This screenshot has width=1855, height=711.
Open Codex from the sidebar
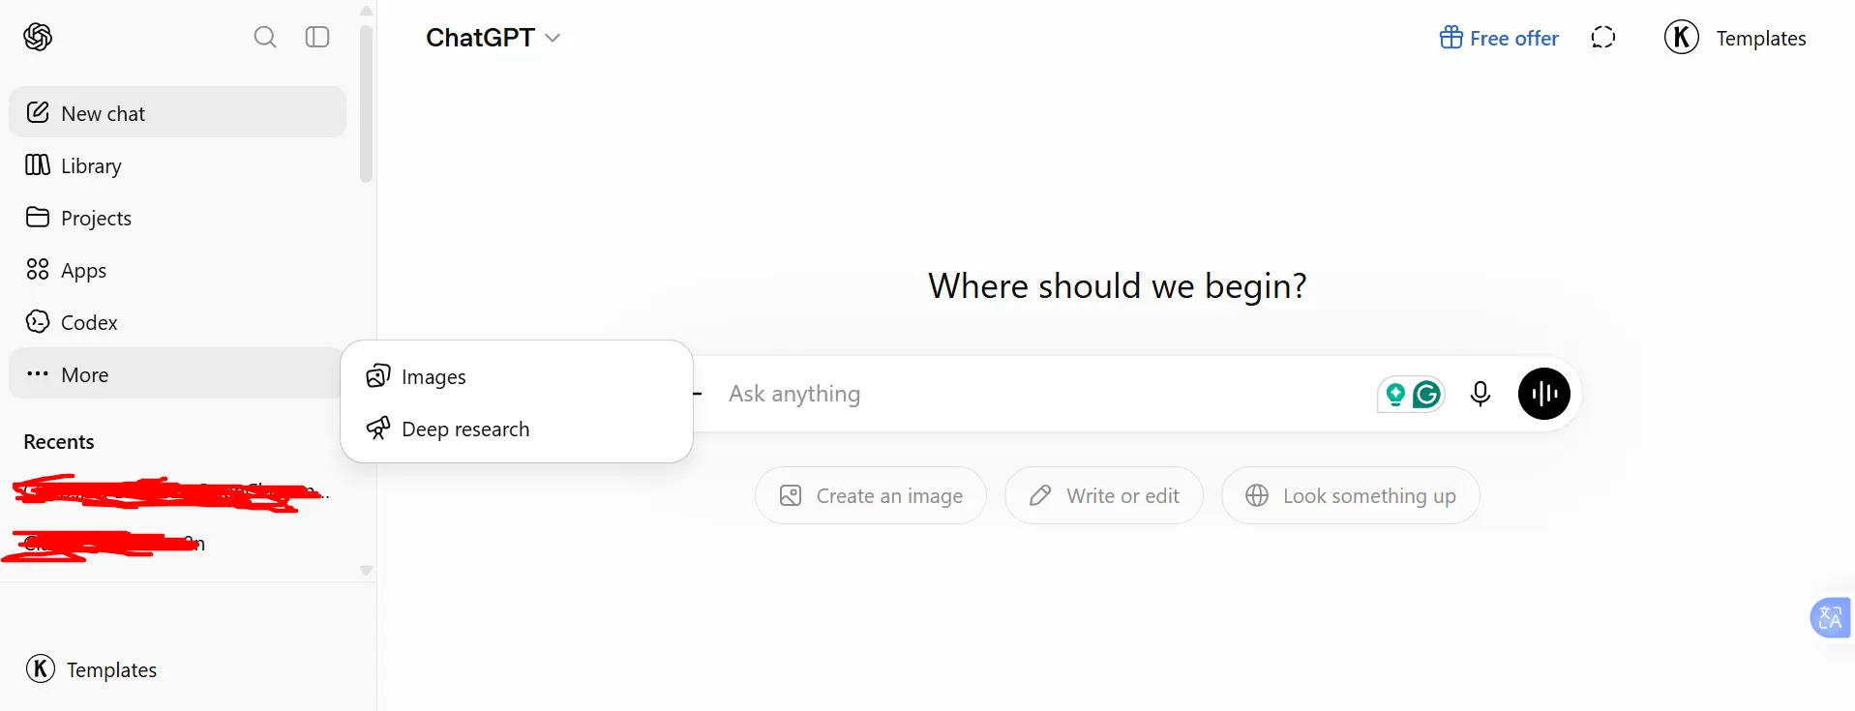pyautogui.click(x=177, y=322)
